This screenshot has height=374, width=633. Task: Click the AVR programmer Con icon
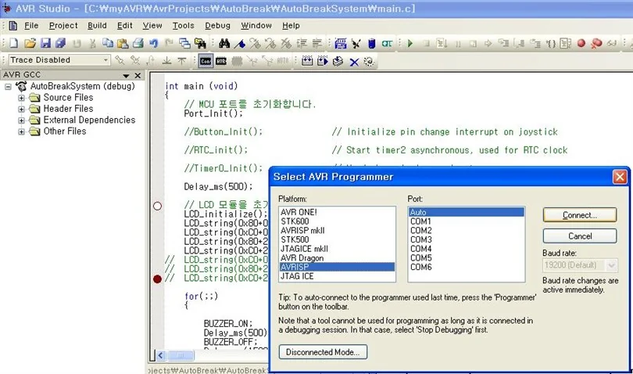point(206,61)
